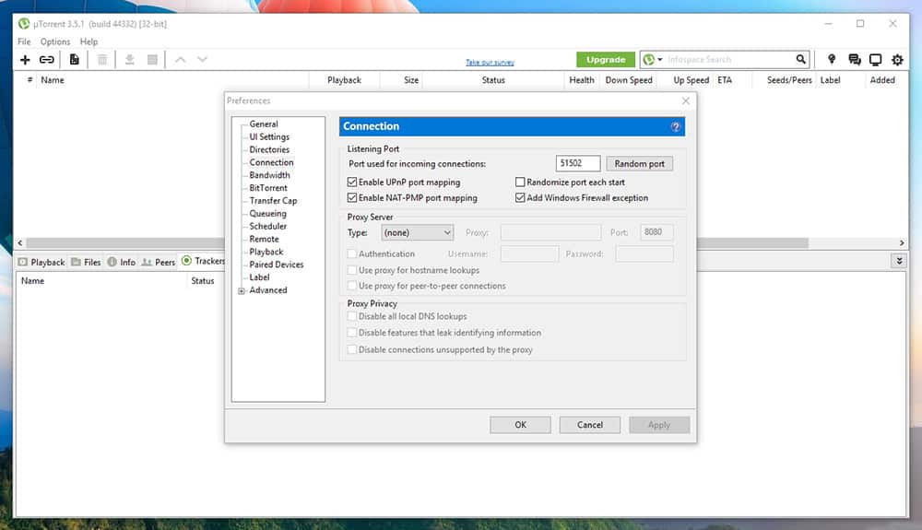922x530 pixels.
Task: Click the Infospace Search input field
Action: [729, 59]
